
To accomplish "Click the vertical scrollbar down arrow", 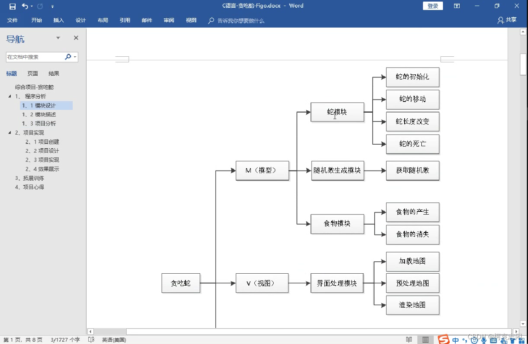I will coord(523,324).
